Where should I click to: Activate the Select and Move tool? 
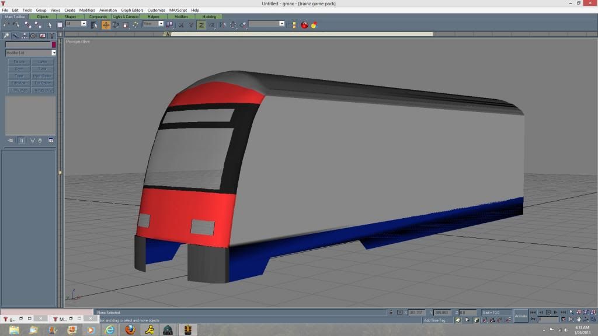106,24
